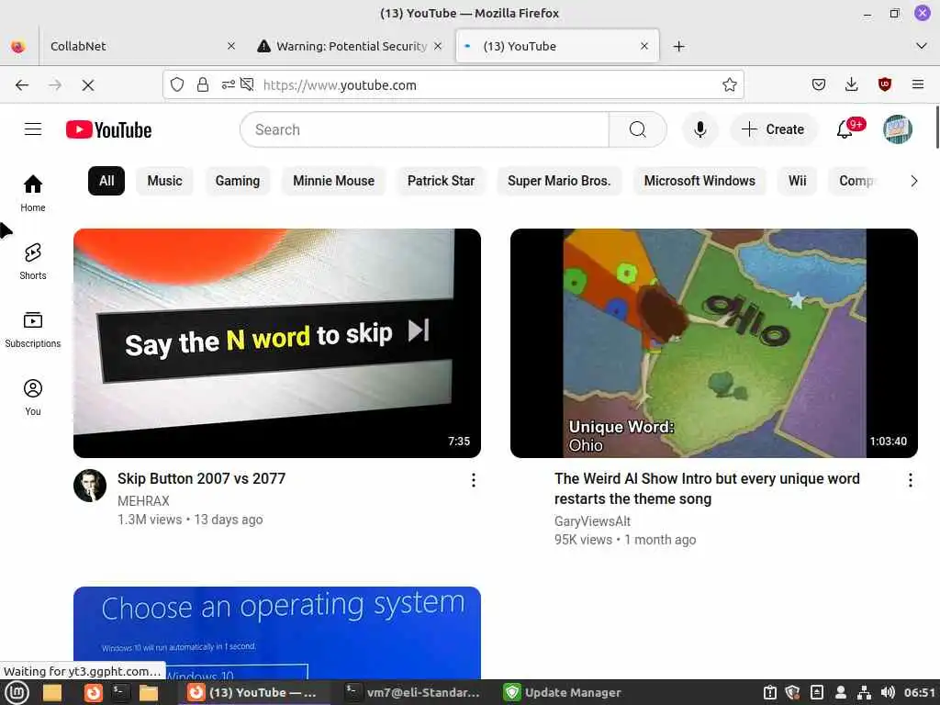Click the autoplay blocked icon in address bar
The width and height of the screenshot is (940, 705).
pos(247,85)
